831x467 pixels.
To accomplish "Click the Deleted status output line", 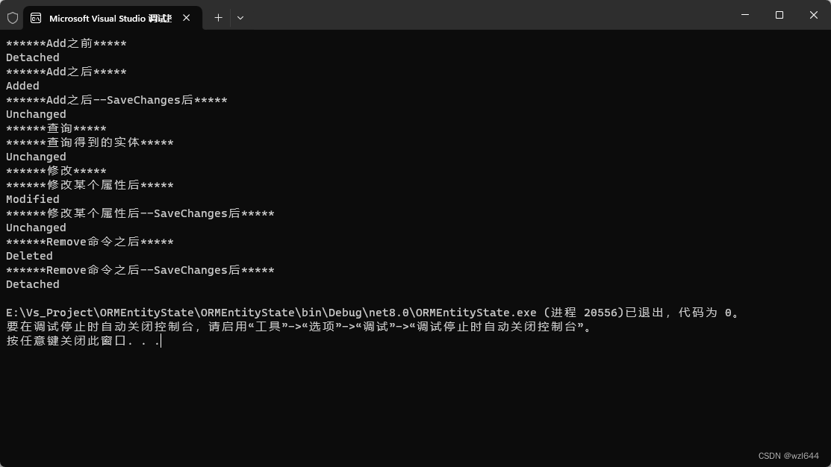I will click(x=29, y=255).
